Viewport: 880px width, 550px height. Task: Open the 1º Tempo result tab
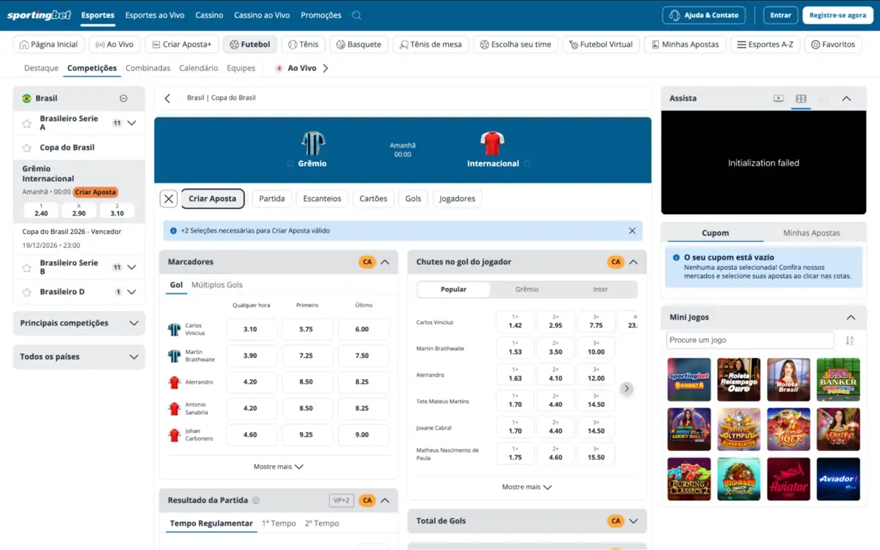pos(279,524)
